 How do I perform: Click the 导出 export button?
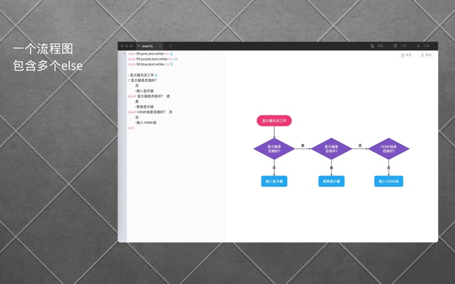[x=426, y=55]
